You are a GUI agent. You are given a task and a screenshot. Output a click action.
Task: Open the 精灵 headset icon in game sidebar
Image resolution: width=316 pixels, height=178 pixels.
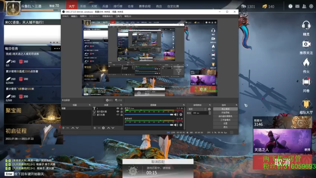306,26
